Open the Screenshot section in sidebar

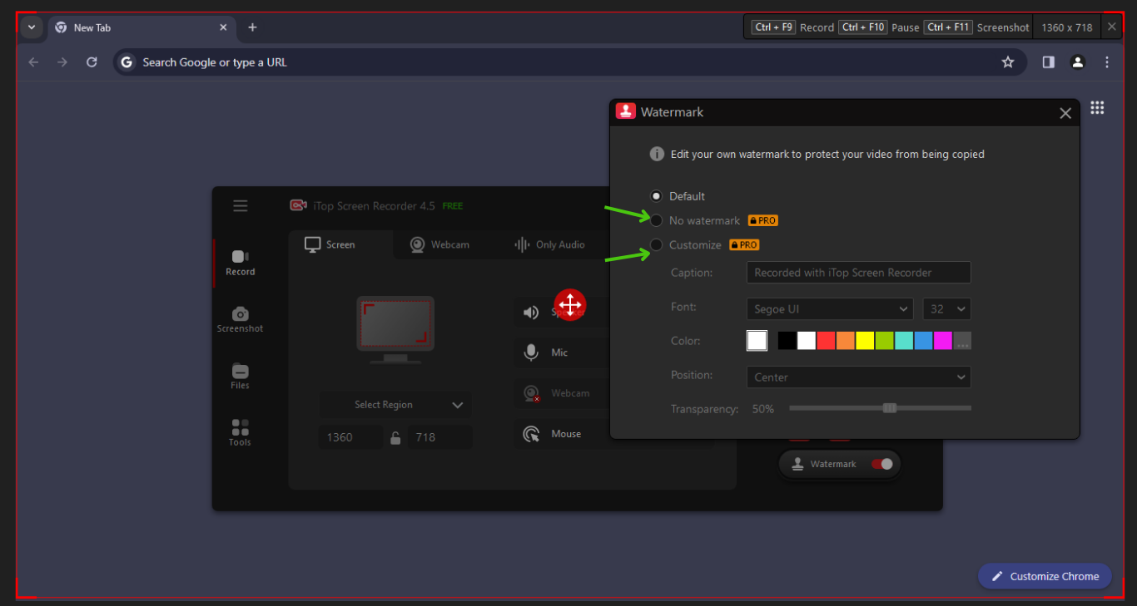240,319
